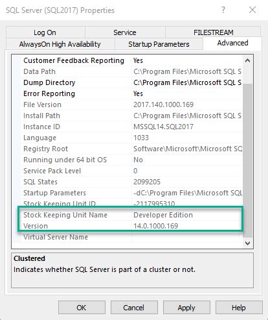Select the Advanced tab
The width and height of the screenshot is (268, 320).
tap(232, 43)
